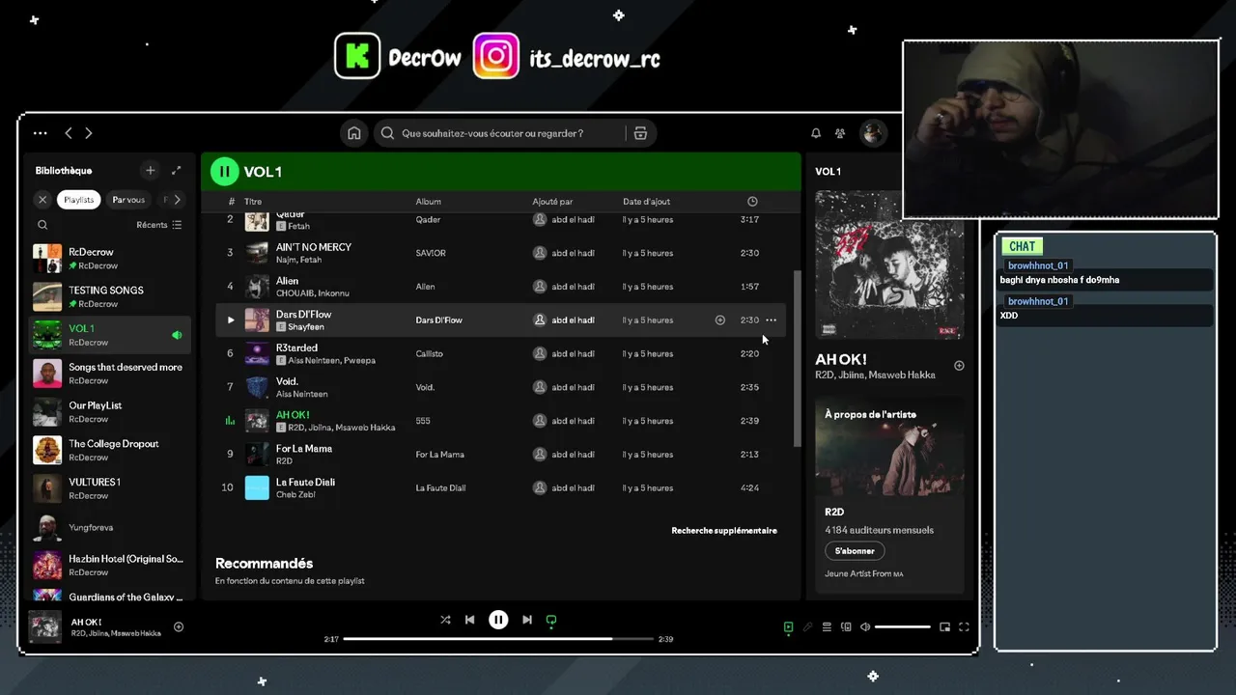Open Callisto album link
Screen dimensions: 1236x695
(x=429, y=353)
